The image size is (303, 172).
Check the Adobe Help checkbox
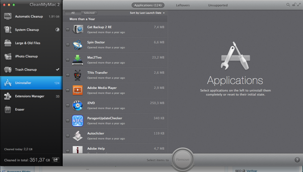68,151
